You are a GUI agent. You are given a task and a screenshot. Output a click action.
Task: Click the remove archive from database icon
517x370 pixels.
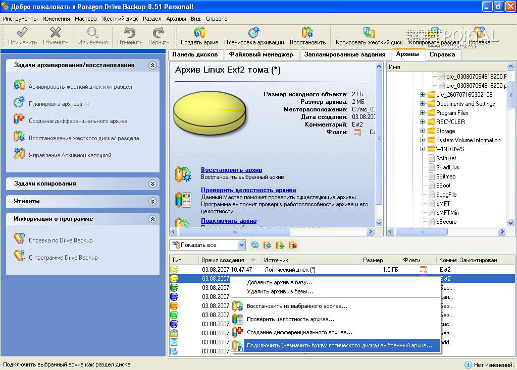pyautogui.click(x=292, y=245)
